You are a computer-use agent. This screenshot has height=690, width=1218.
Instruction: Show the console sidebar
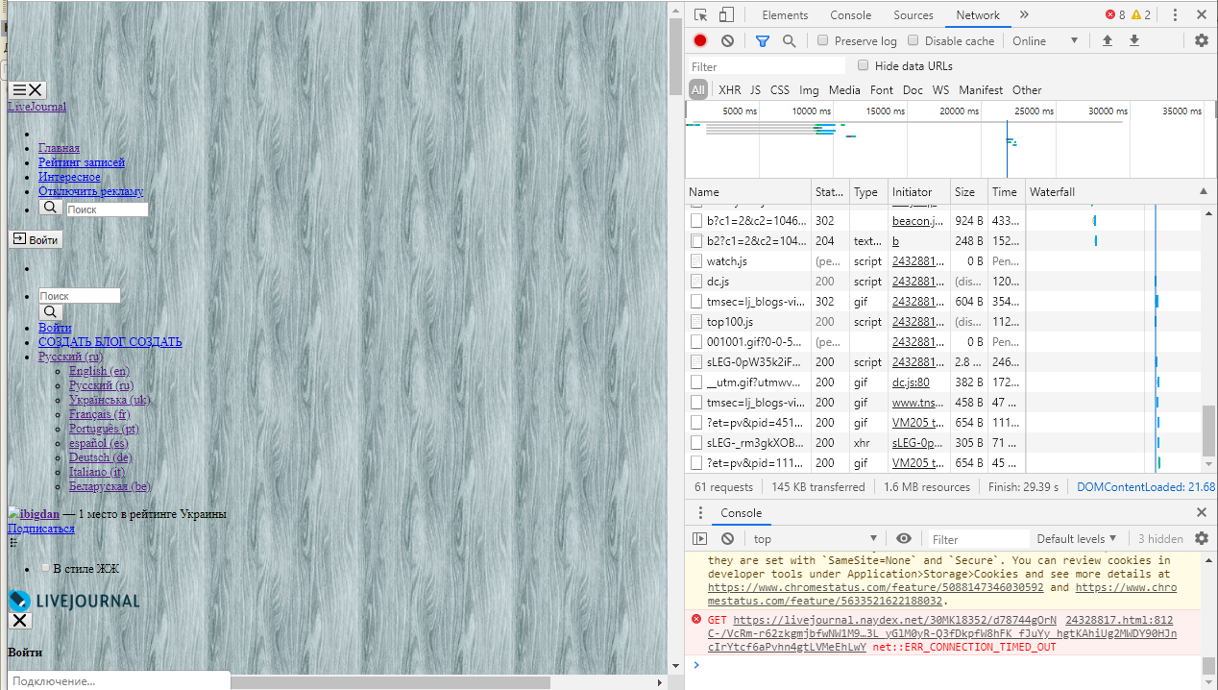pos(700,539)
